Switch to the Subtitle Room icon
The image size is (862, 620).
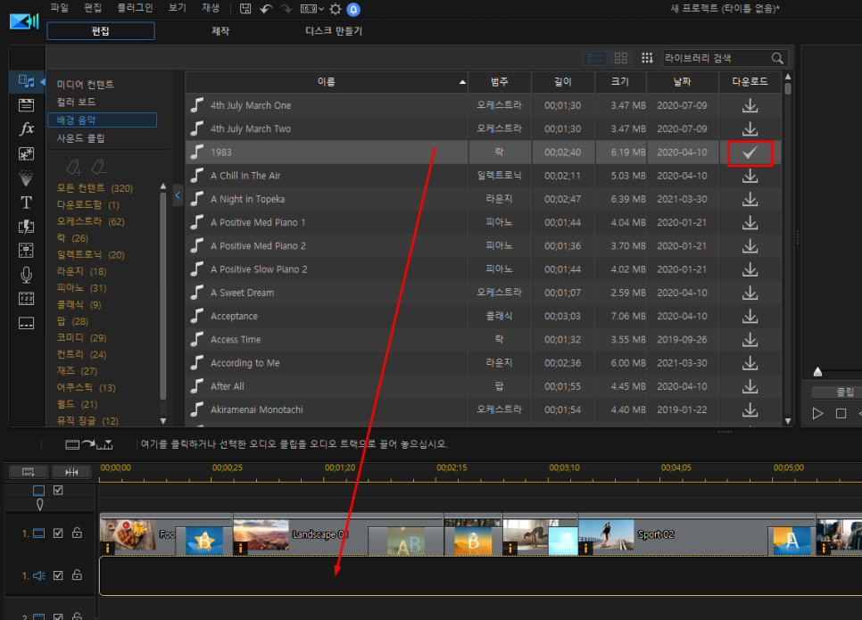[26, 323]
